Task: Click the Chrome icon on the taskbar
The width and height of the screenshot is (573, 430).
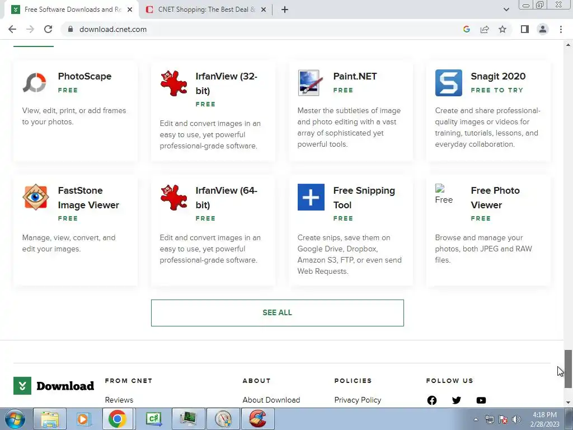Action: pos(118,419)
